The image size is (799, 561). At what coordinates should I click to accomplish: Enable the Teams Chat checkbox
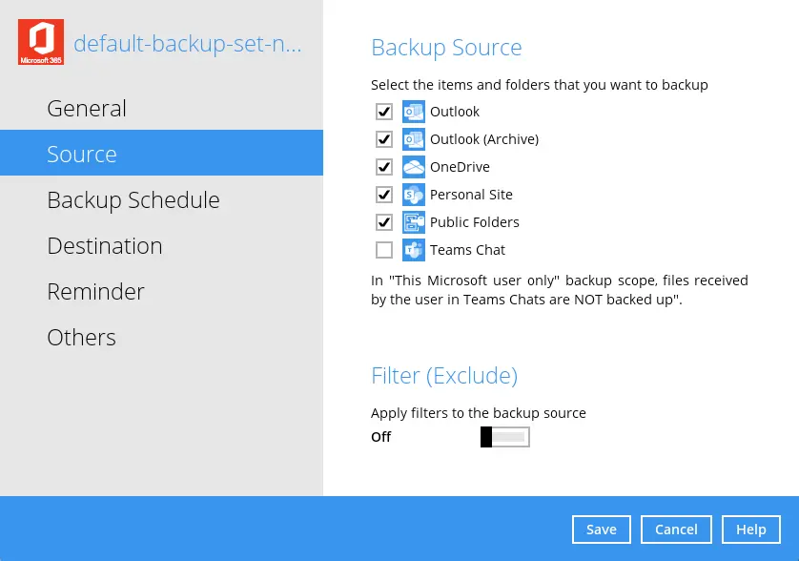coord(384,250)
